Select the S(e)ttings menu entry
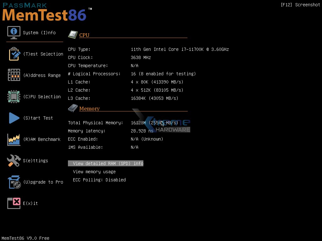Image resolution: width=322 pixels, height=241 pixels. (x=36, y=160)
